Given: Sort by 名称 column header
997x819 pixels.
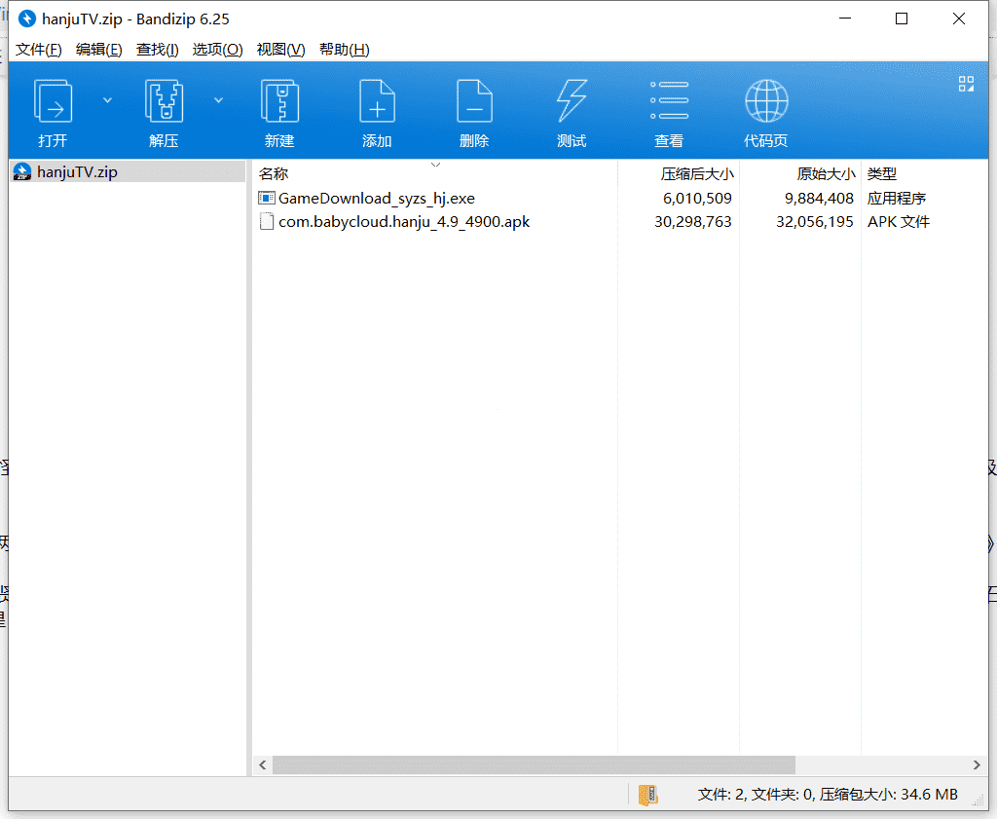Looking at the screenshot, I should click(x=435, y=173).
